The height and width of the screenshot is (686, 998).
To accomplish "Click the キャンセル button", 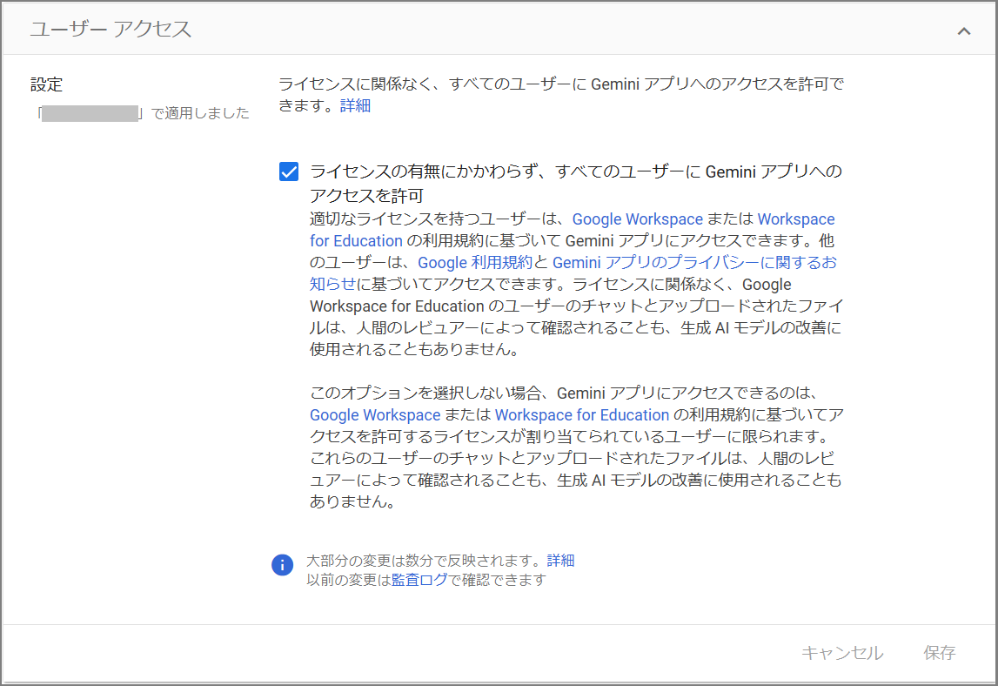I will (842, 653).
